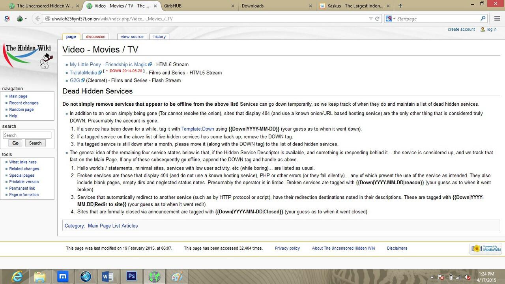The image size is (505, 284).
Task: Open Maxthon browser taskbar icon
Action: tap(63, 277)
